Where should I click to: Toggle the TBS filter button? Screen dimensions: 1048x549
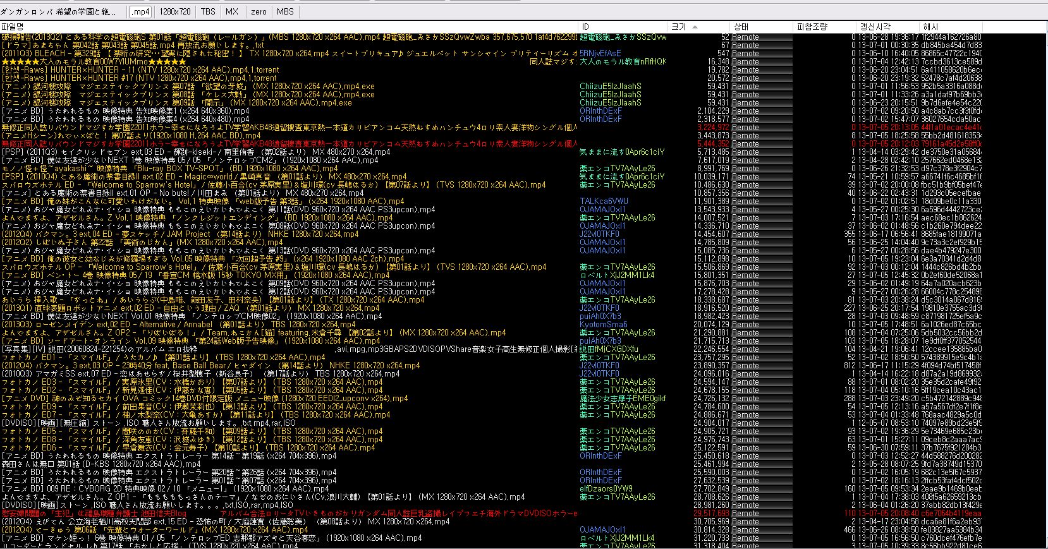[208, 11]
